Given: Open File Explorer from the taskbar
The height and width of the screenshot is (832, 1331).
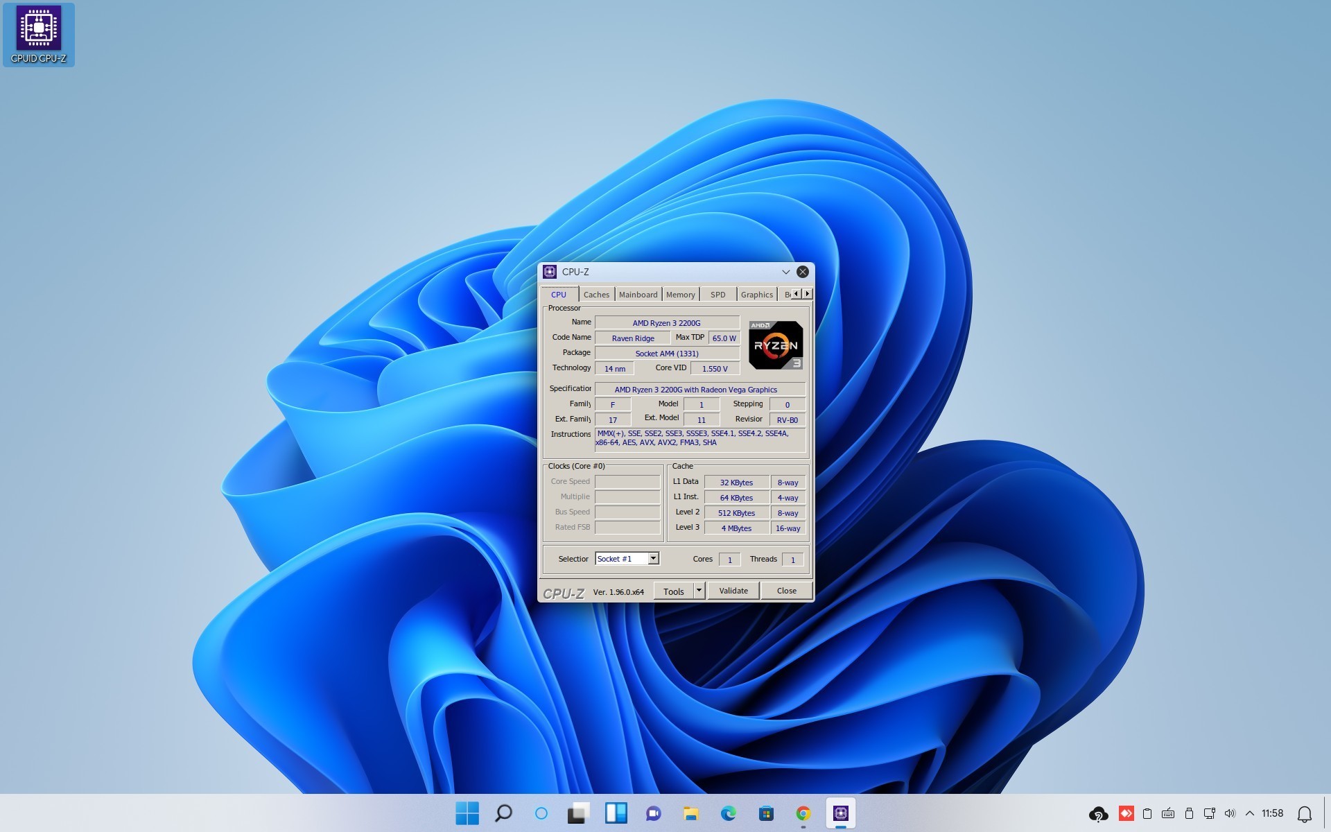Looking at the screenshot, I should (x=690, y=813).
